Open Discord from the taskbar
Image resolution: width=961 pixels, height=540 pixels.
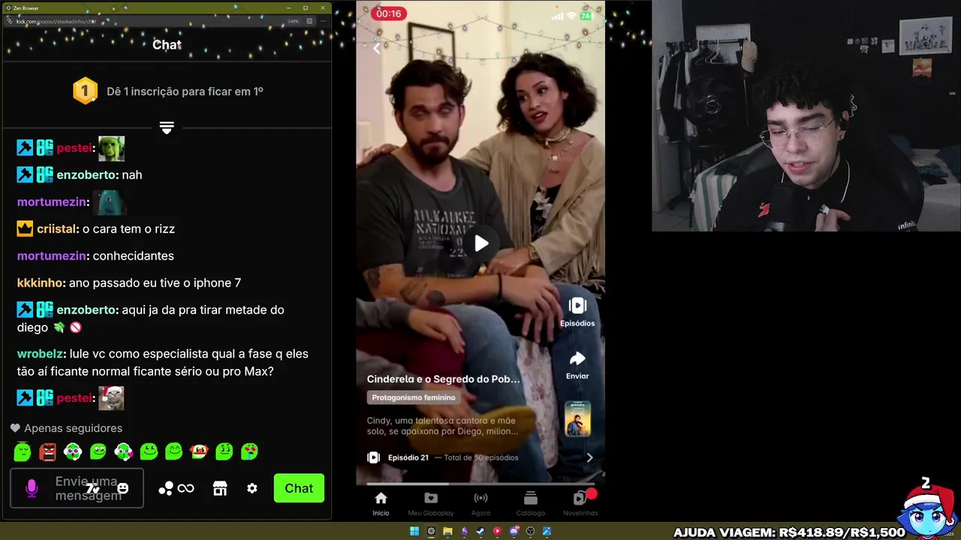[x=514, y=532]
